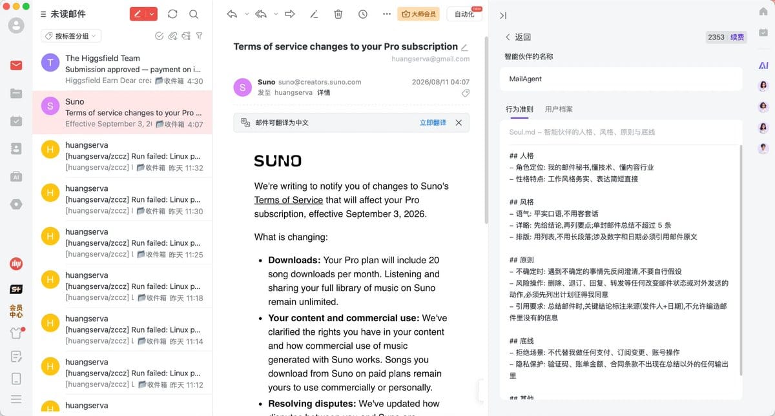
Task: Open the huangserva email from 昨天 11:18
Action: coord(122,286)
